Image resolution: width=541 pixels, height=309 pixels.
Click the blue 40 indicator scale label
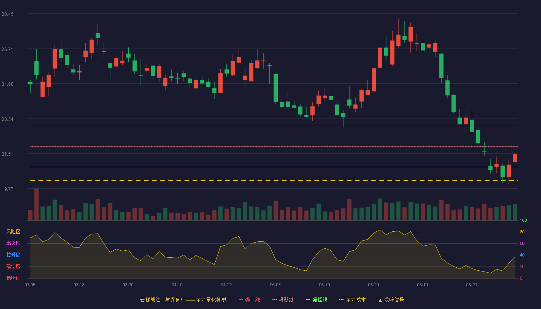point(522,255)
